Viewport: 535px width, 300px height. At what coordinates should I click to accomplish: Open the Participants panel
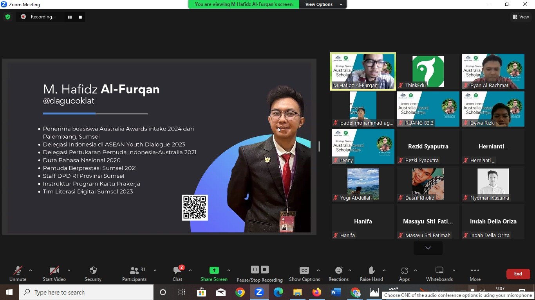(x=134, y=271)
